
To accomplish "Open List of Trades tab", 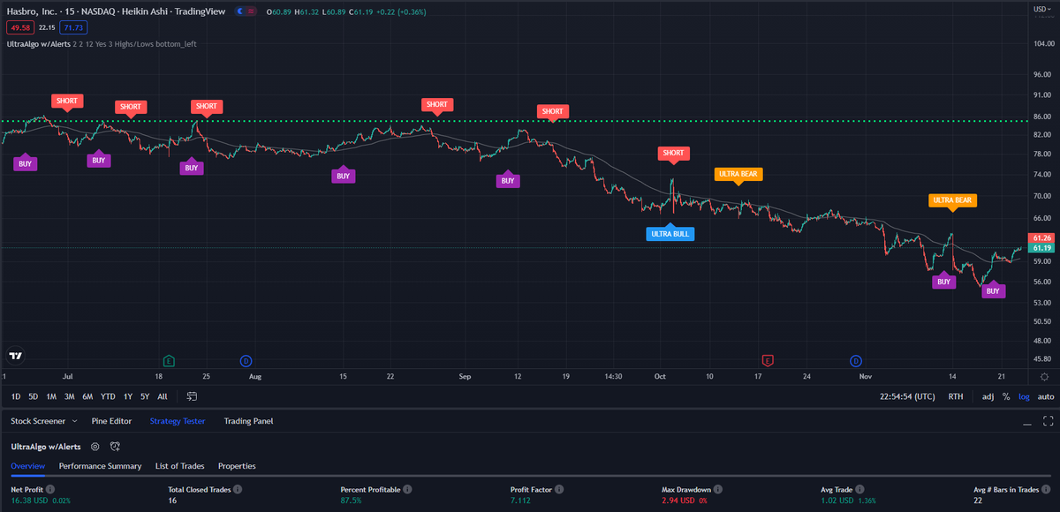I will [179, 465].
